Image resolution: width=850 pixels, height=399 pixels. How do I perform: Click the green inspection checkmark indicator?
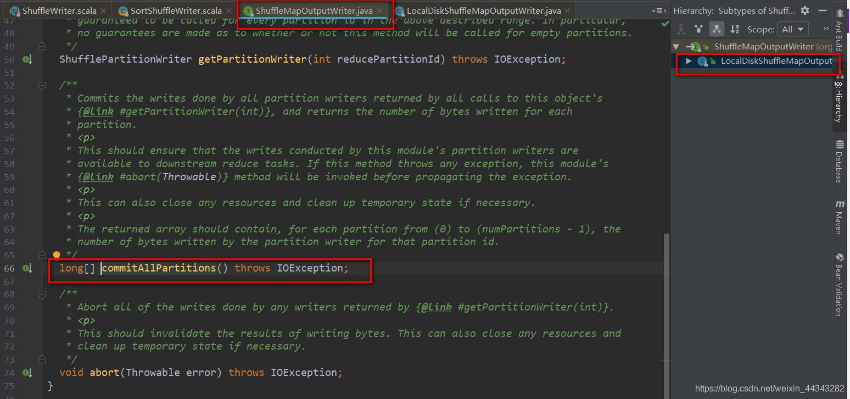point(665,24)
